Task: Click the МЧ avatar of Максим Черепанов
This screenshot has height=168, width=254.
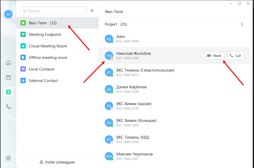Action: 109,156
